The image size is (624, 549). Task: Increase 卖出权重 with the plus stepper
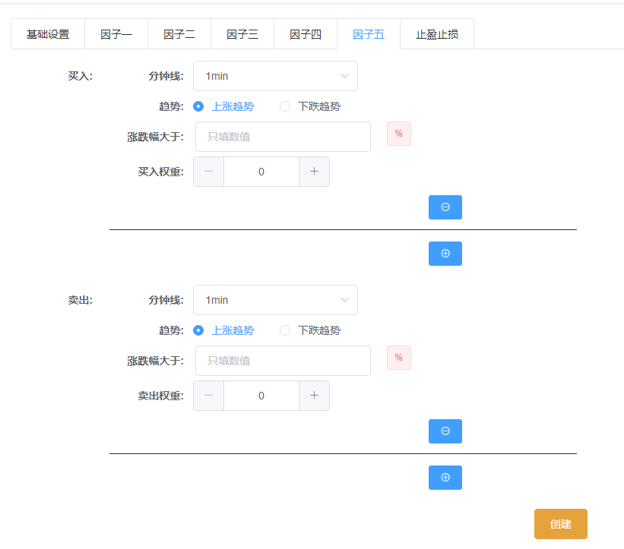point(314,396)
